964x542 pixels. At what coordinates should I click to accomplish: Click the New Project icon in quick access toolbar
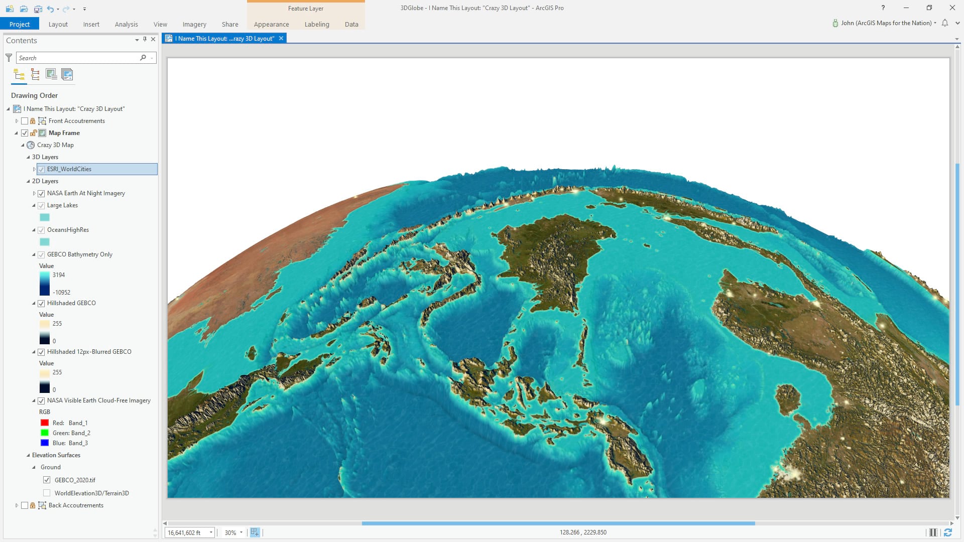tap(10, 9)
